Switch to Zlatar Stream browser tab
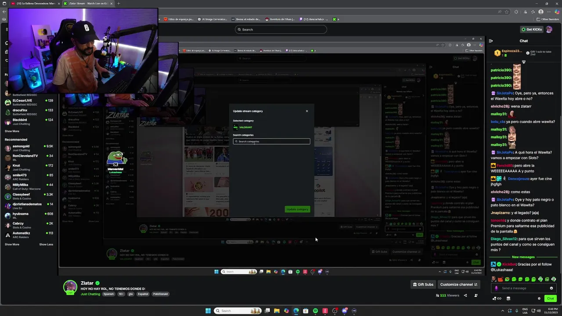 [88, 4]
